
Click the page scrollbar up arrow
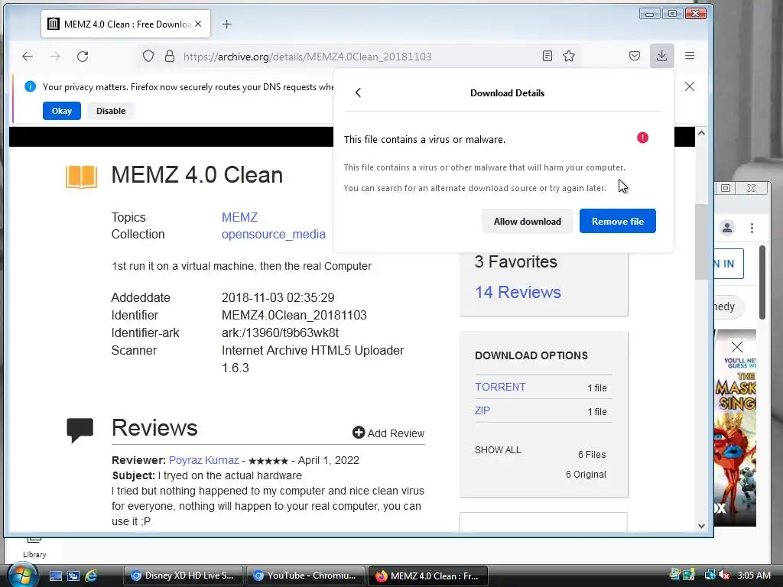coord(702,133)
